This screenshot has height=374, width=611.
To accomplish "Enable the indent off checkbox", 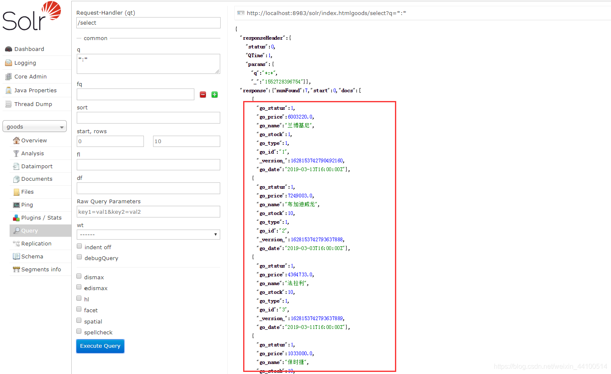I will click(x=79, y=246).
